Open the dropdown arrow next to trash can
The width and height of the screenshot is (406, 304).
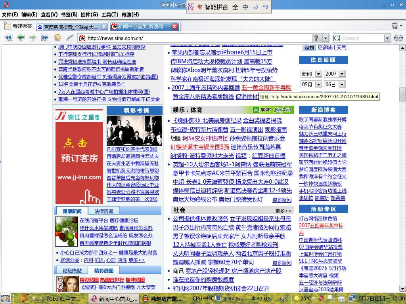tap(401, 25)
